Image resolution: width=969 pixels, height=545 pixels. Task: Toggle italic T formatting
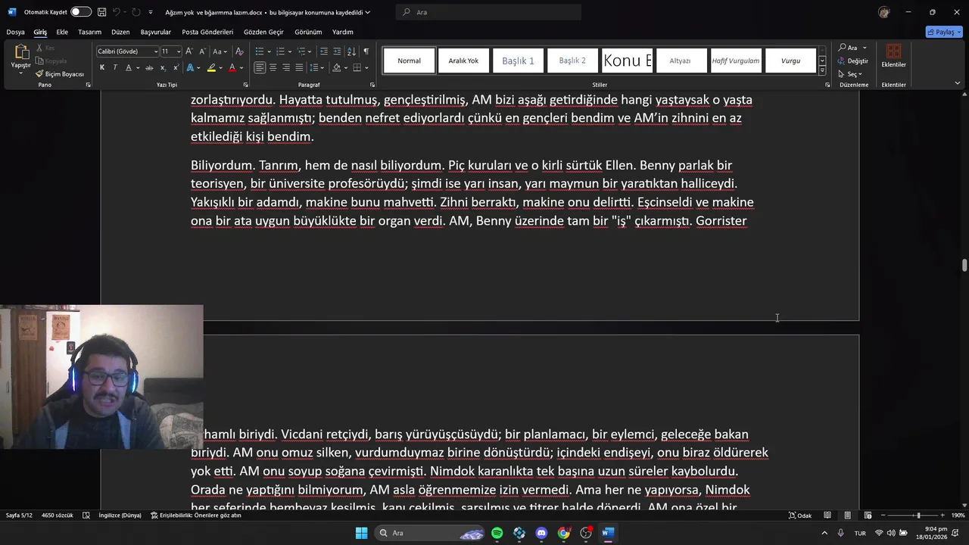tap(115, 68)
